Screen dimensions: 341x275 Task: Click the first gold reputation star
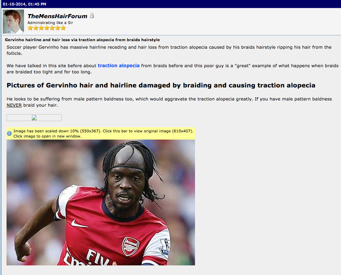[30, 28]
